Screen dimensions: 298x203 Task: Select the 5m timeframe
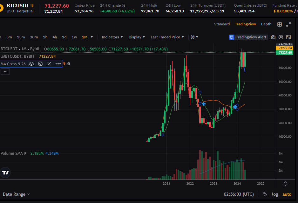pyautogui.click(x=9, y=37)
